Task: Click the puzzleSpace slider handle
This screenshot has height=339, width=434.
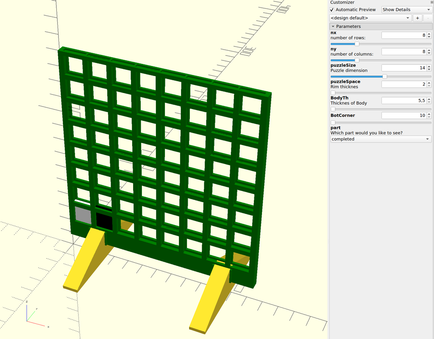Action: coord(333,93)
